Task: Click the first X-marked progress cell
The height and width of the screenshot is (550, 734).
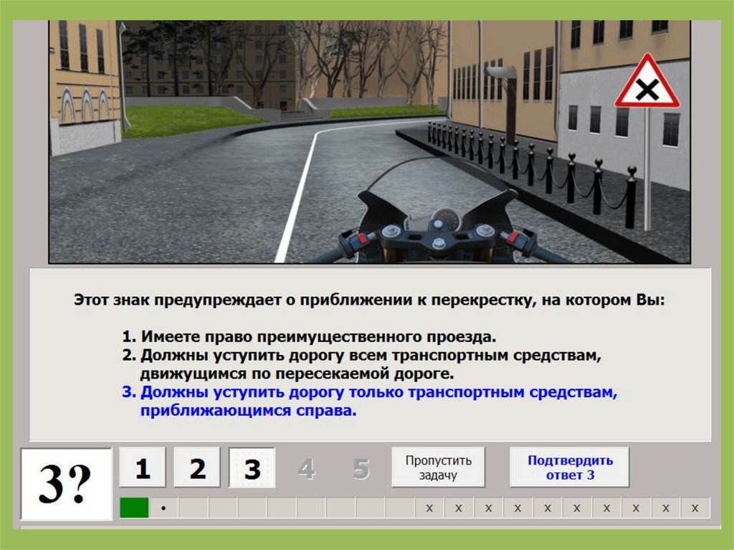Action: [429, 508]
